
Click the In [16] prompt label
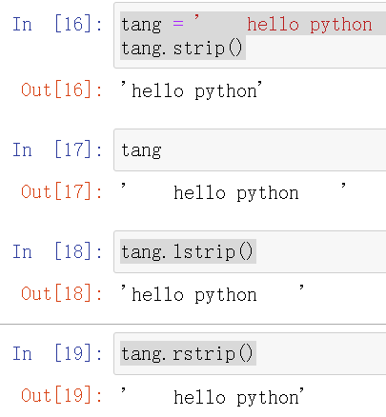(x=57, y=24)
